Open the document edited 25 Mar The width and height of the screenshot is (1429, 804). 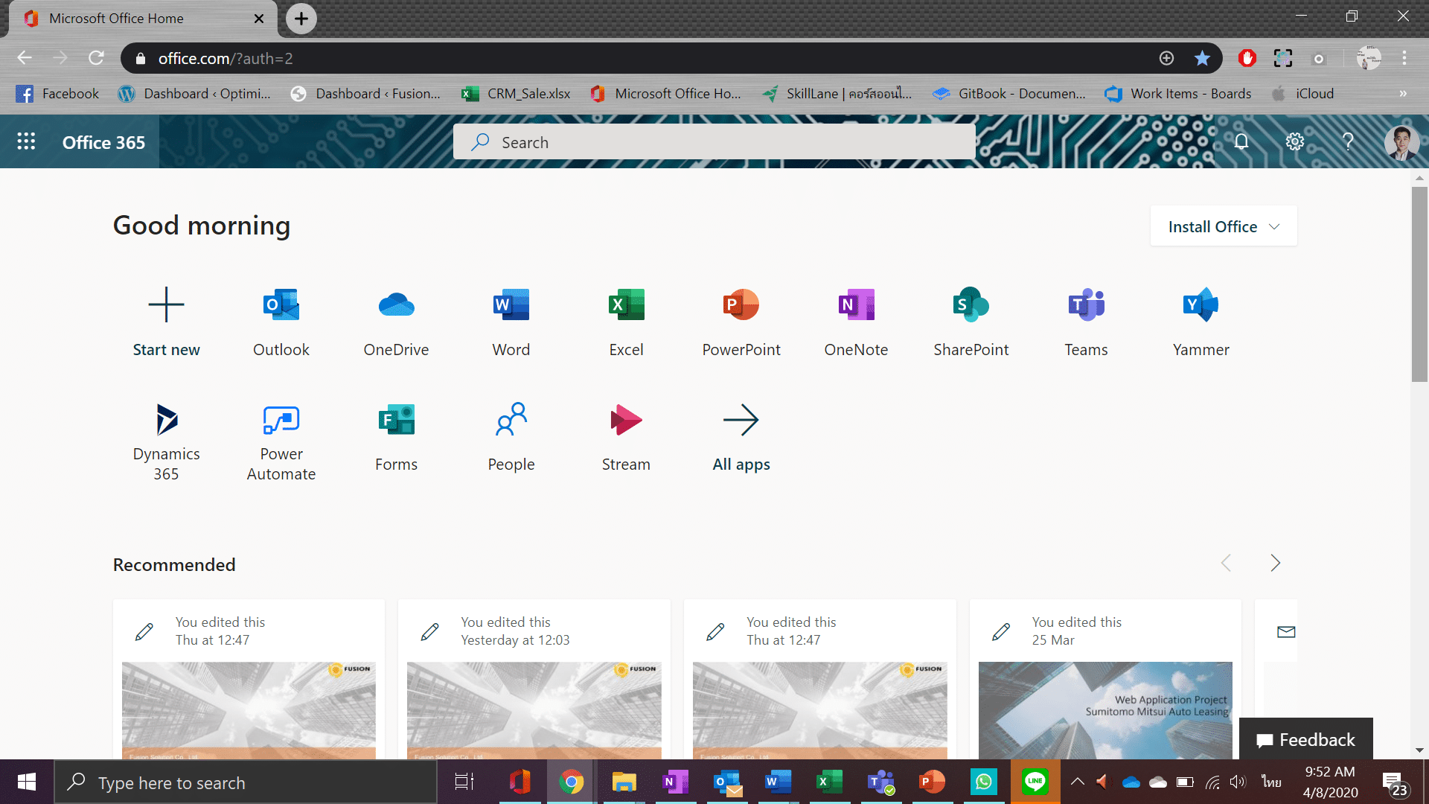pos(1105,679)
